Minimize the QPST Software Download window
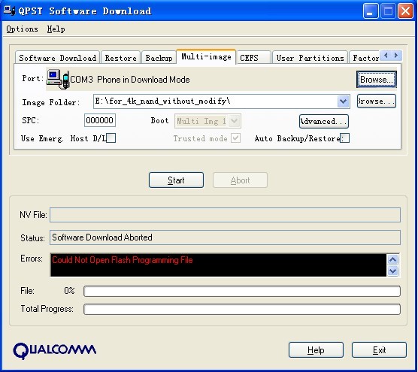This screenshot has height=372, width=418. [x=370, y=11]
